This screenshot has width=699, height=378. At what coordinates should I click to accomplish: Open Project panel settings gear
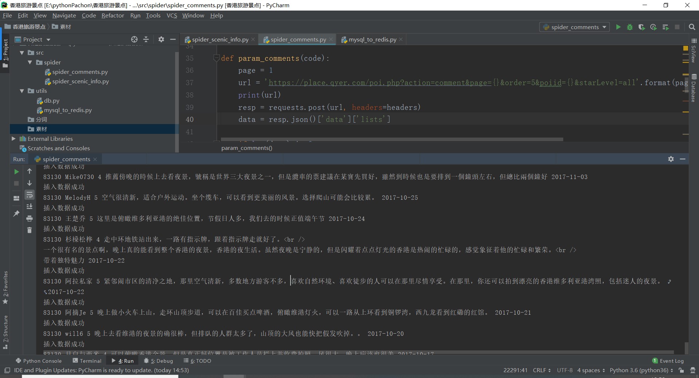click(x=161, y=39)
